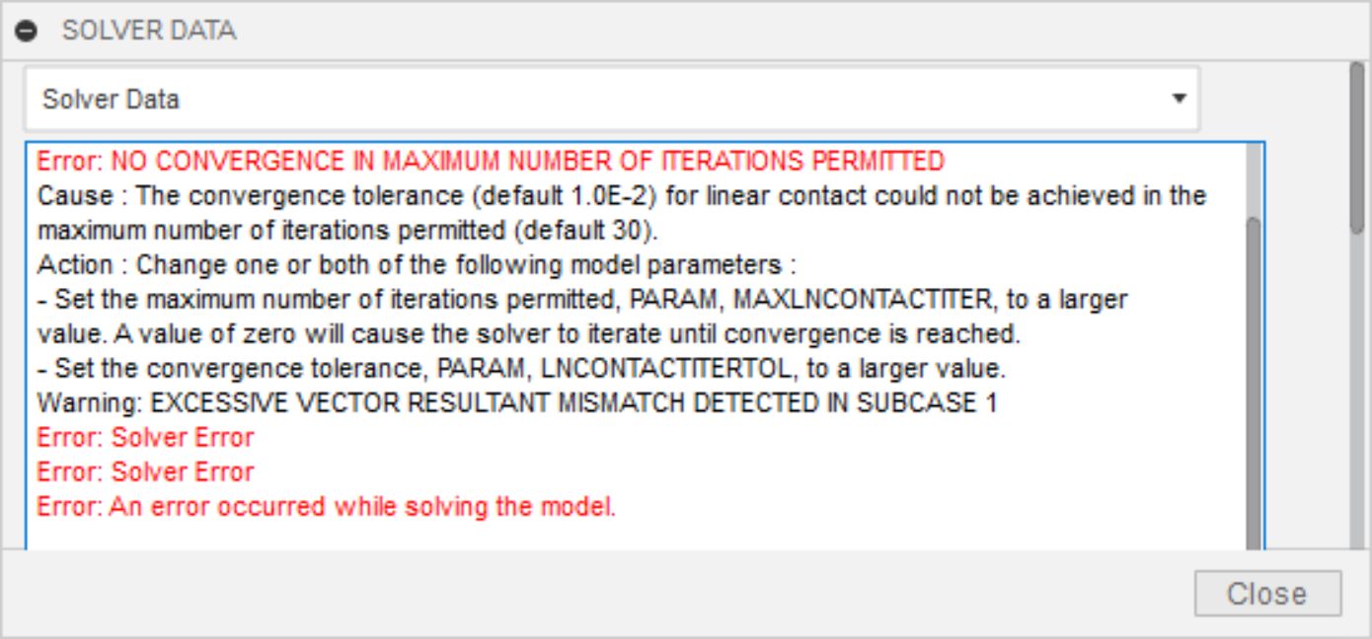
Task: Open the Solver Data combo box
Action: click(x=612, y=100)
